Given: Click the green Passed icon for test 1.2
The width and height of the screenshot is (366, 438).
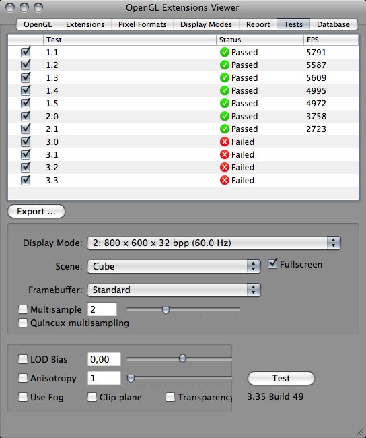Looking at the screenshot, I should (224, 65).
